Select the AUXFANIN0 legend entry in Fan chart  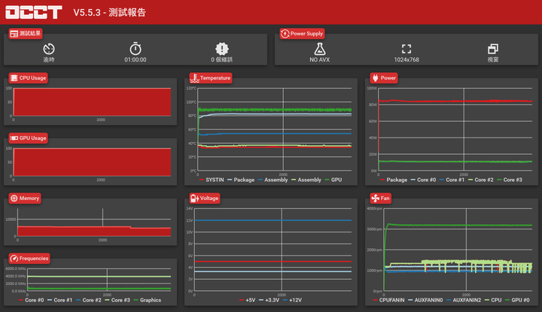pos(425,300)
